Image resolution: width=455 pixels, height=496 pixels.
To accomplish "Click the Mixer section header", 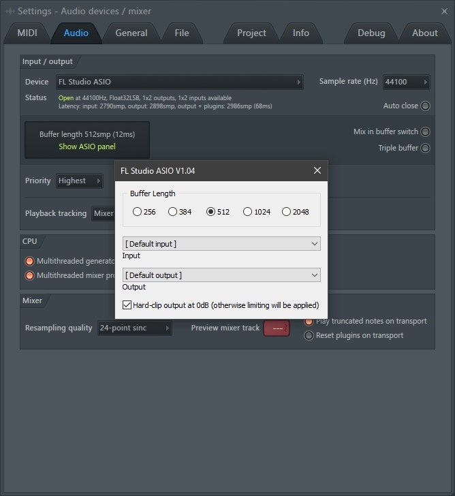I will 32,300.
